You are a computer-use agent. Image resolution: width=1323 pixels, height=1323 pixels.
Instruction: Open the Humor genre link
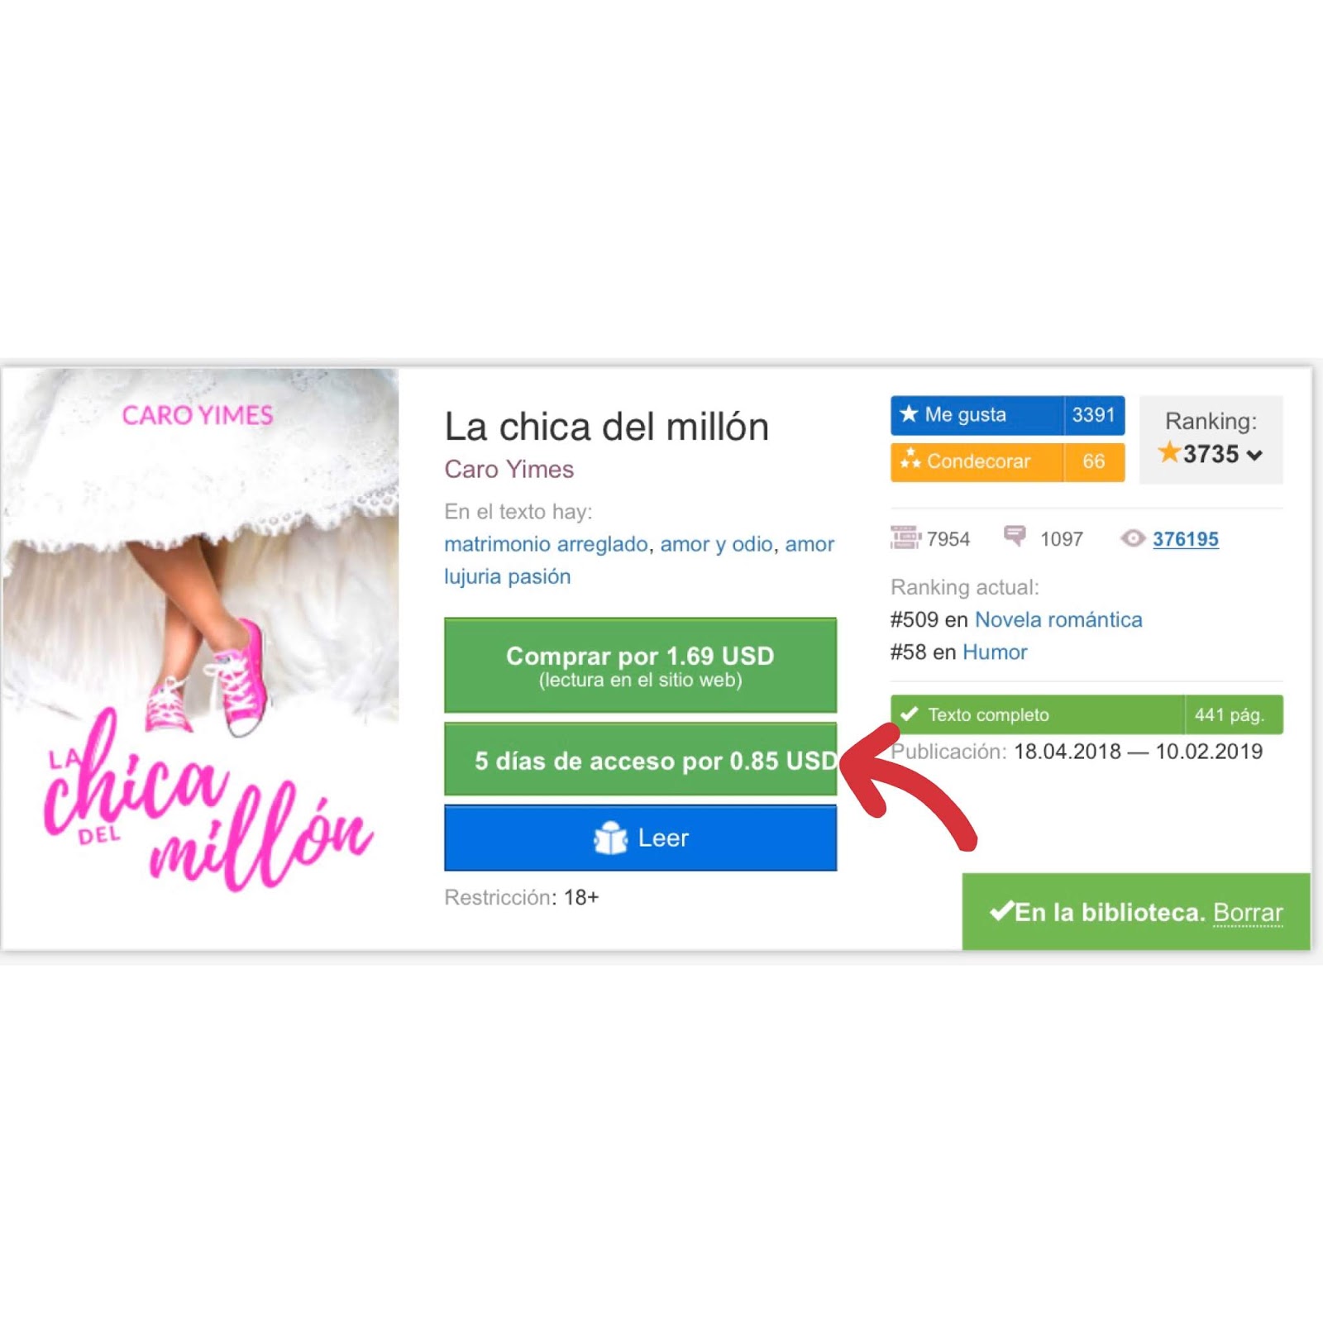coord(995,652)
